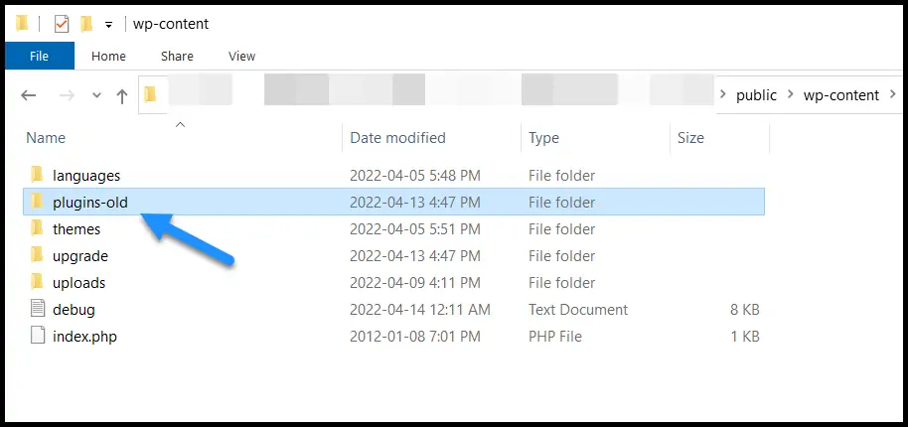908x427 pixels.
Task: Go up one folder level arrow
Action: click(122, 95)
